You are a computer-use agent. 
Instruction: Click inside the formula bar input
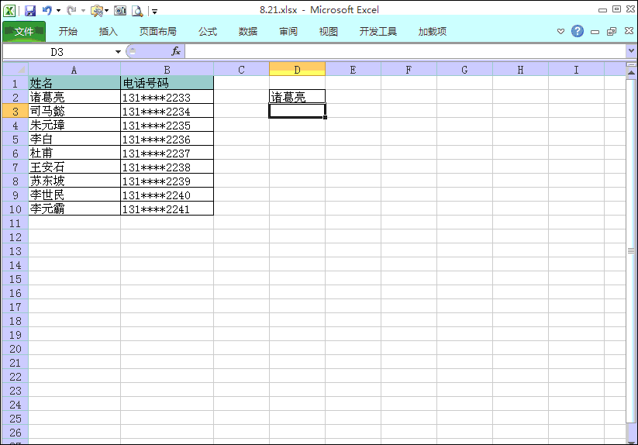(x=405, y=52)
